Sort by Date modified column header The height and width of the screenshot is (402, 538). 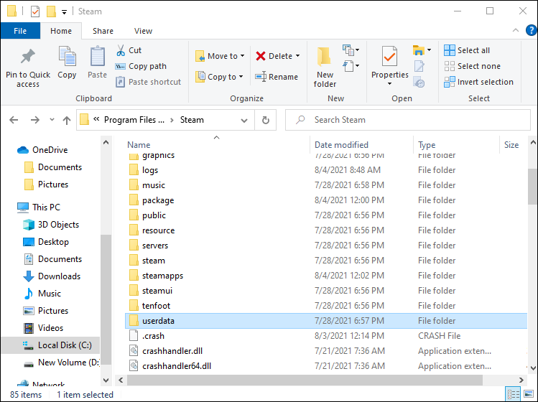(x=341, y=145)
